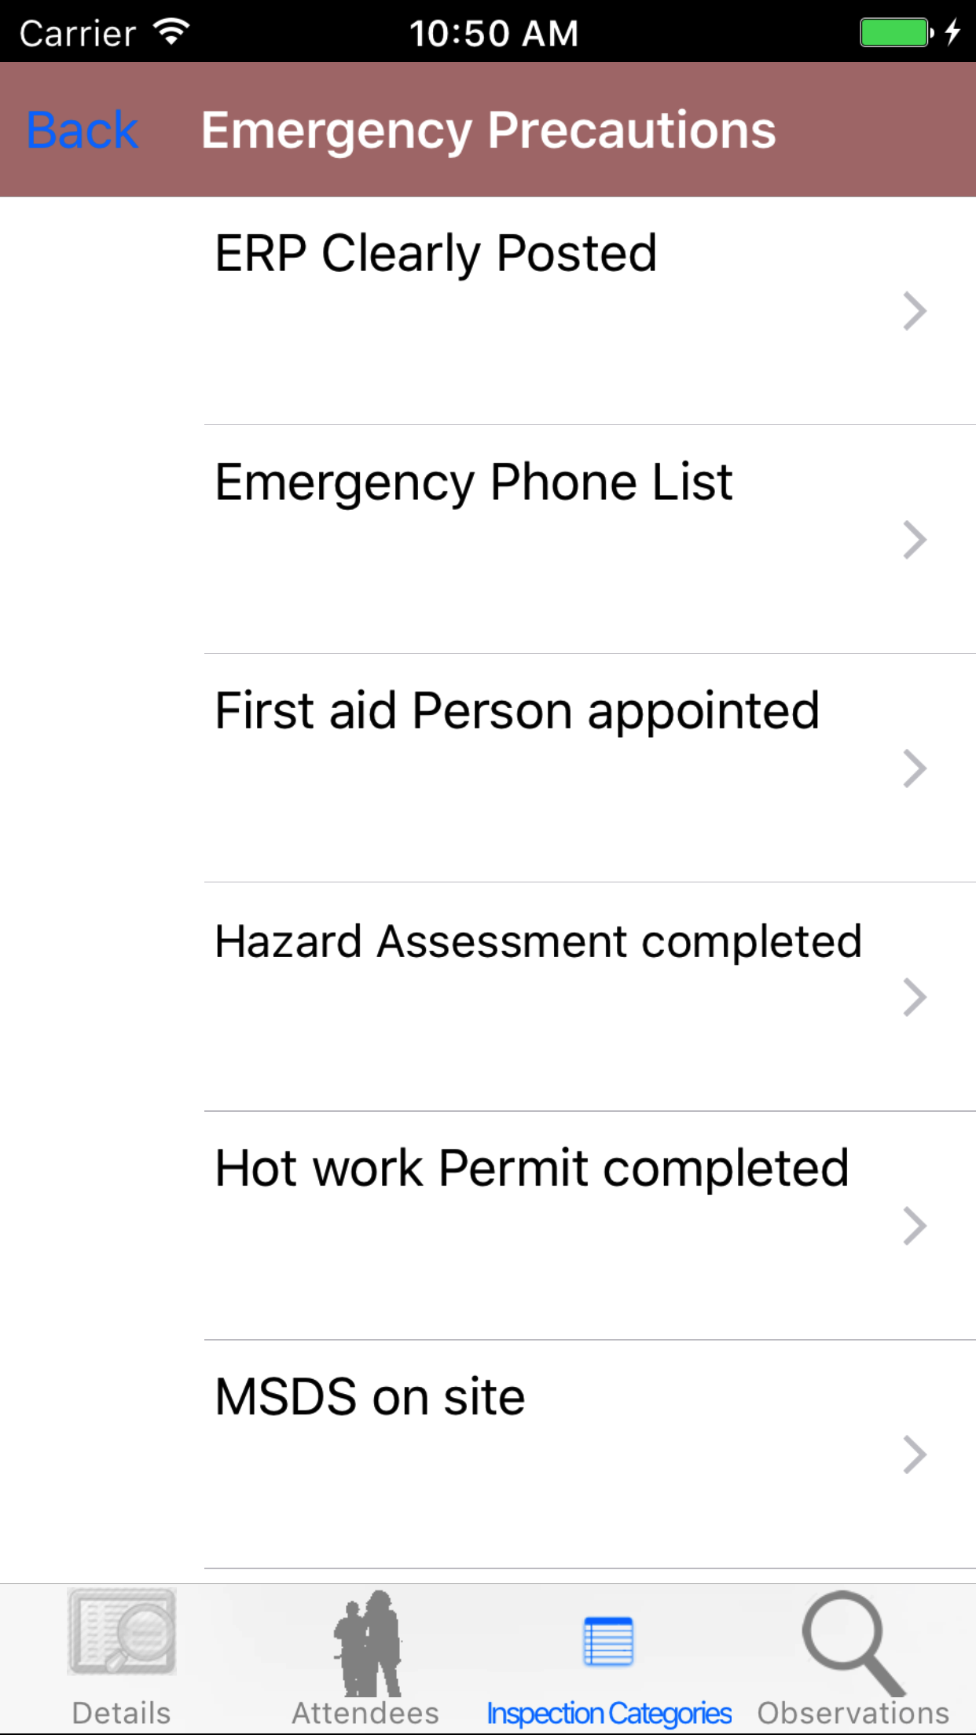Tap the battery indicator icon

[895, 32]
